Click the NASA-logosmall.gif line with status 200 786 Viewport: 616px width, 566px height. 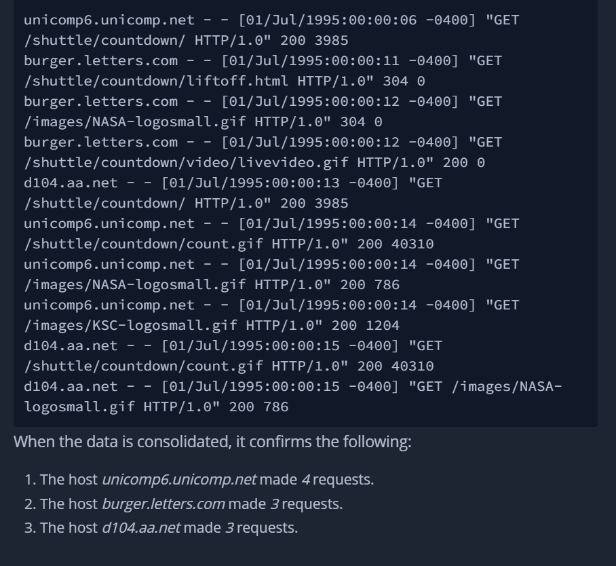[x=212, y=285]
